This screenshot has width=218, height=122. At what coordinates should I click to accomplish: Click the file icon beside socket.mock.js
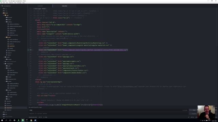(8, 93)
